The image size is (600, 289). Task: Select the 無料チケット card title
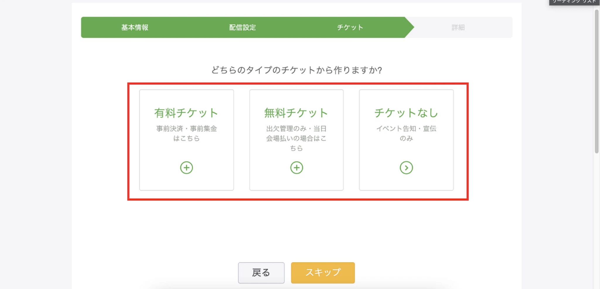pyautogui.click(x=296, y=113)
